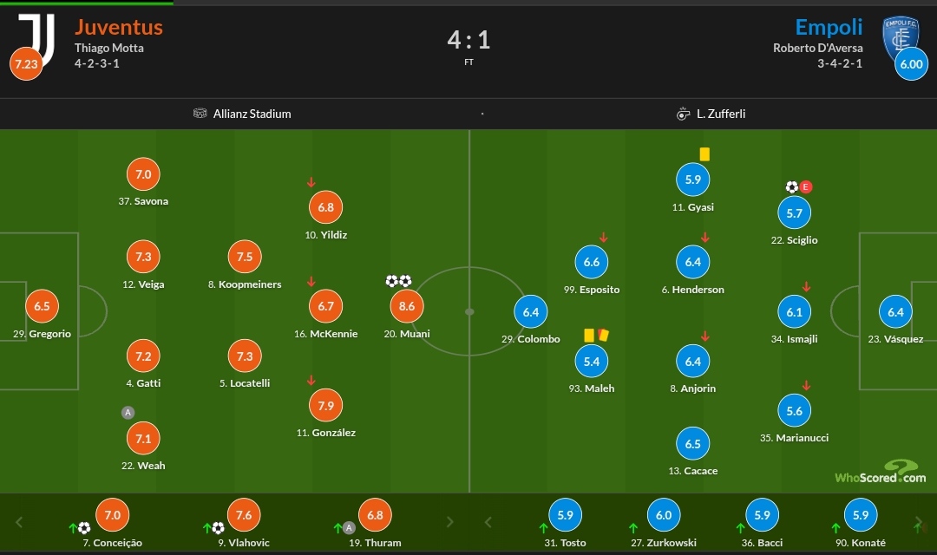Click the Empoli club crest logo
Image resolution: width=937 pixels, height=555 pixels.
(900, 37)
